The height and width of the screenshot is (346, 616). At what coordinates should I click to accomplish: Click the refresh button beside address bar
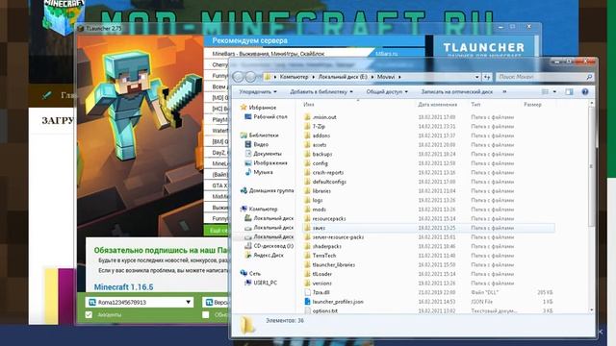click(x=487, y=77)
